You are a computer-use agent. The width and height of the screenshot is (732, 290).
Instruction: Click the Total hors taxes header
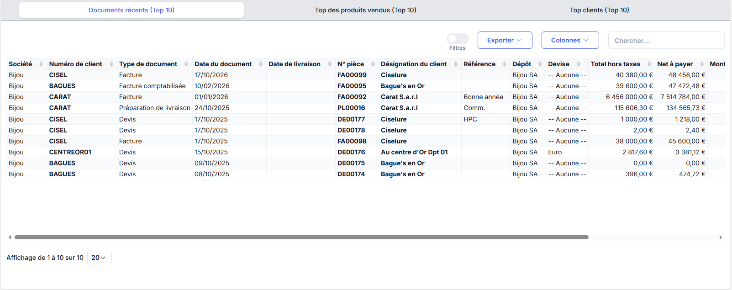click(615, 64)
